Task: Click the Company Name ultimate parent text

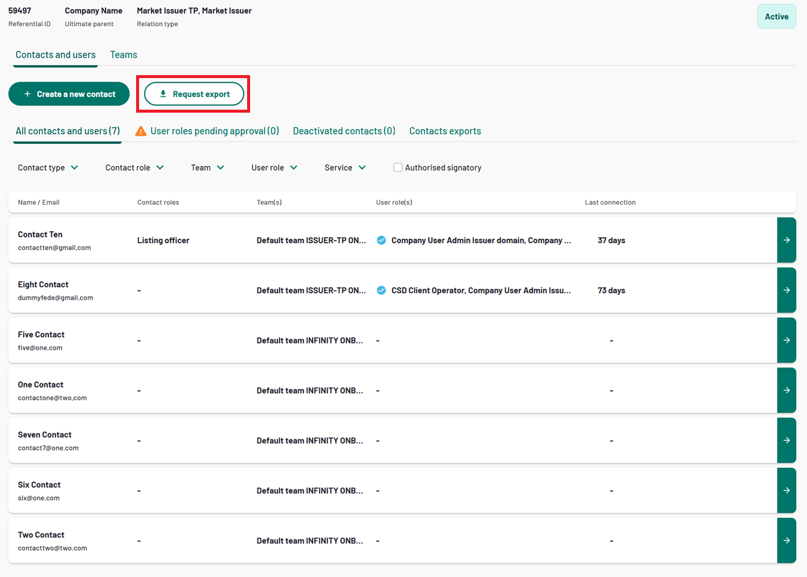Action: click(94, 11)
